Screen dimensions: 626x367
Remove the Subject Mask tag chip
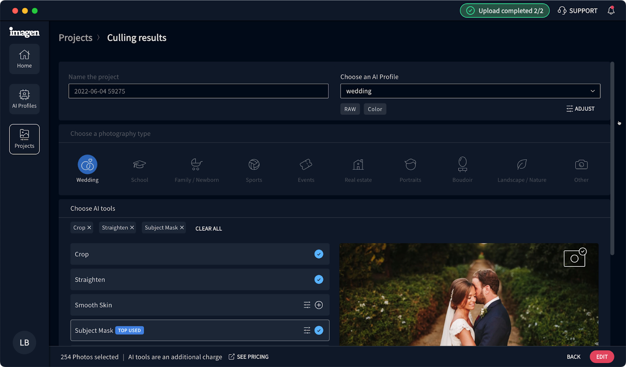click(x=182, y=227)
